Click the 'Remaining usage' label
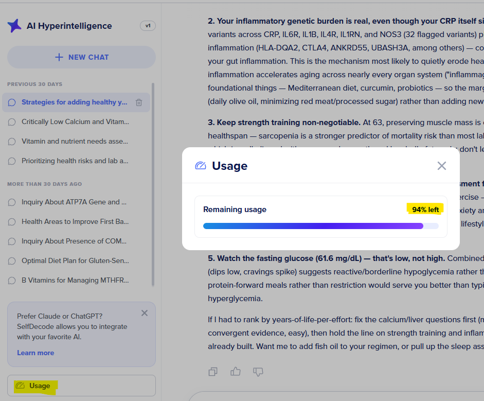The width and height of the screenshot is (484, 401). coord(235,210)
